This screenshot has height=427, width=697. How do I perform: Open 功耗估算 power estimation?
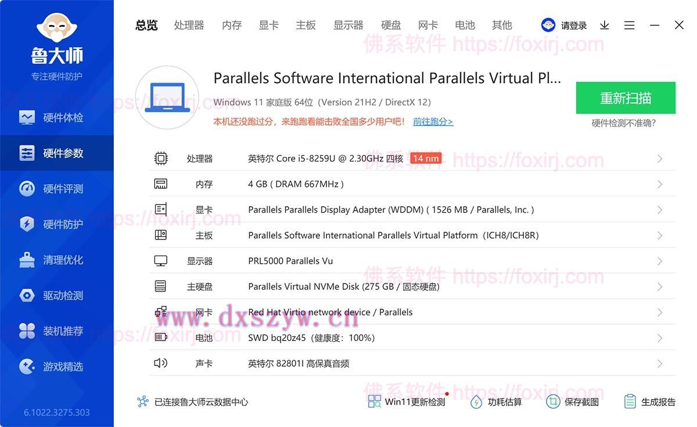tap(496, 401)
